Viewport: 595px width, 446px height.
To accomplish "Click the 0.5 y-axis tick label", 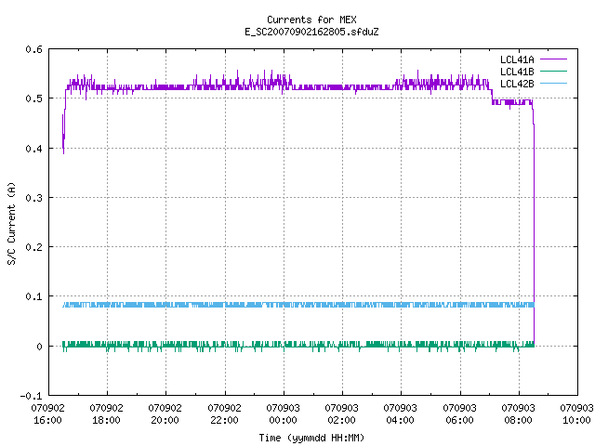I will point(33,98).
